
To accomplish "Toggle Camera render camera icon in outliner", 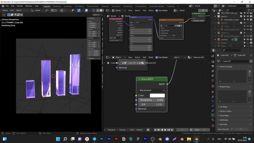I will (x=251, y=40).
